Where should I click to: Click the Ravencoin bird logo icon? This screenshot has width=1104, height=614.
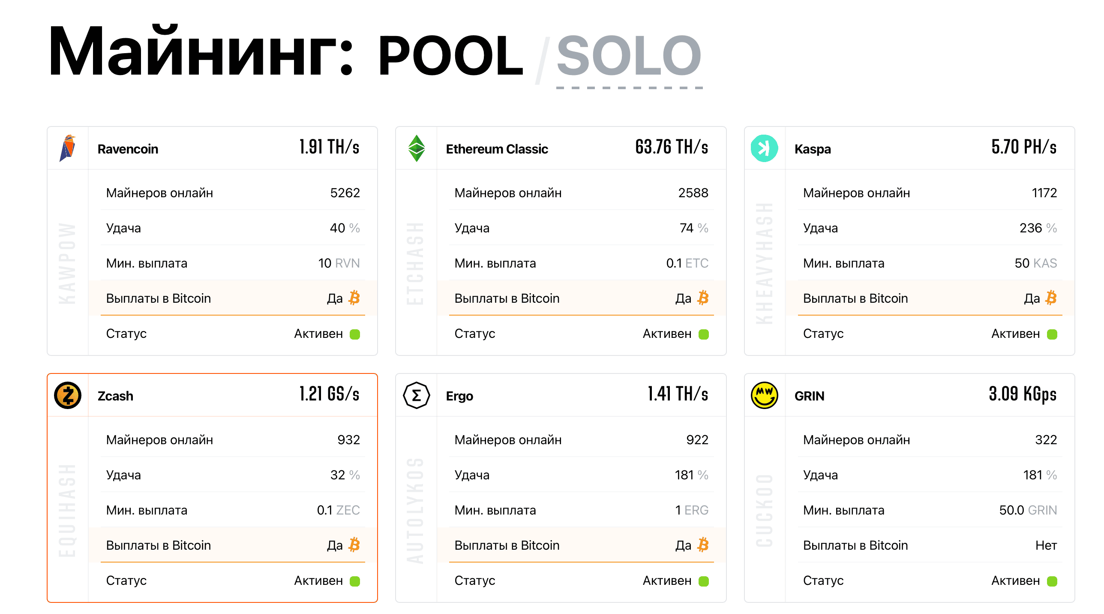(x=68, y=148)
